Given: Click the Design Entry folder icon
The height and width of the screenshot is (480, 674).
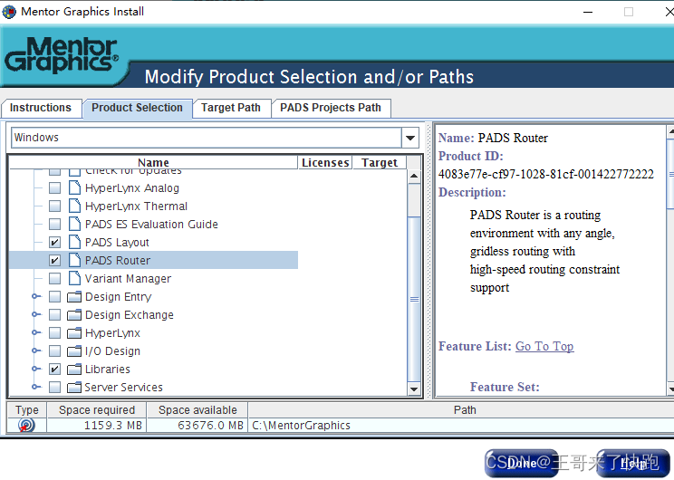Looking at the screenshot, I should tap(74, 296).
